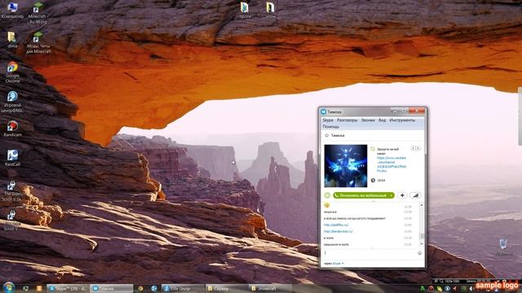The image size is (522, 293).
Task: Click the Windows Start orb
Action: [8, 287]
